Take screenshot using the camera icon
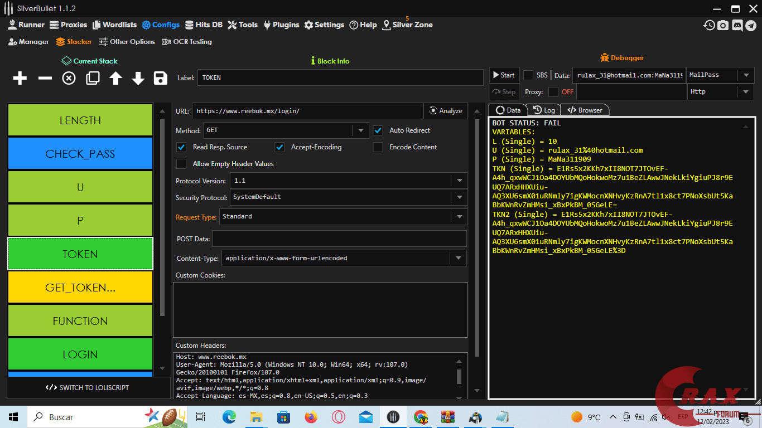The width and height of the screenshot is (762, 428). click(723, 25)
